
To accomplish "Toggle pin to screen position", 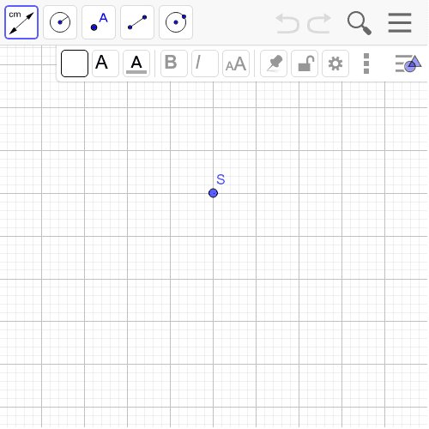I will pyautogui.click(x=274, y=63).
